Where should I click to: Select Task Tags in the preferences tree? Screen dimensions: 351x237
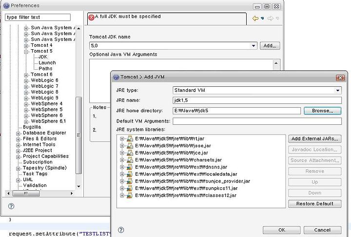[x=35, y=174]
